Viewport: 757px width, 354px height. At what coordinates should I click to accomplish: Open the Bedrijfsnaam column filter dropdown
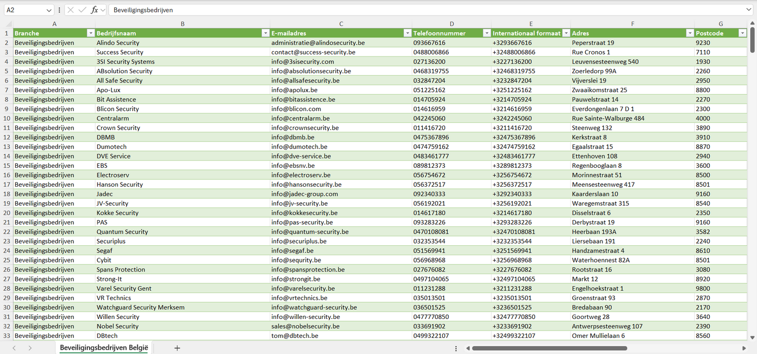click(265, 33)
